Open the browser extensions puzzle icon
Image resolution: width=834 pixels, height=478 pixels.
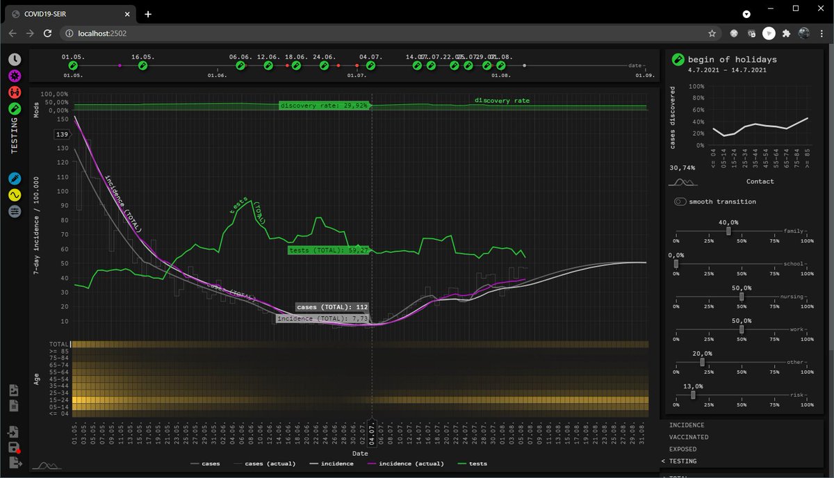point(786,33)
